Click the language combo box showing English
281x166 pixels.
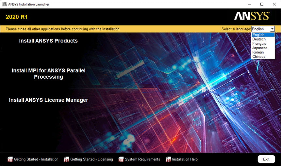[x=263, y=29]
